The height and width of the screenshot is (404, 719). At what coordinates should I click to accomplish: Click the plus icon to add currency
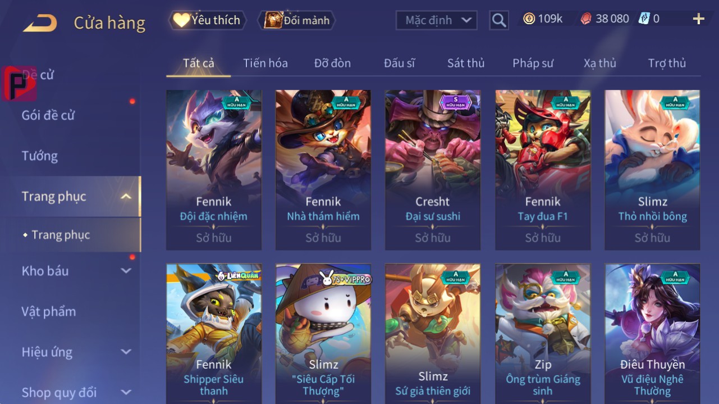click(698, 19)
